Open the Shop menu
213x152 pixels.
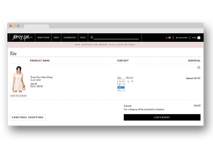pyautogui.click(x=56, y=37)
